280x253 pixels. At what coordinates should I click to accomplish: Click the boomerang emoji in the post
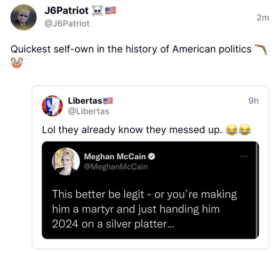[261, 50]
